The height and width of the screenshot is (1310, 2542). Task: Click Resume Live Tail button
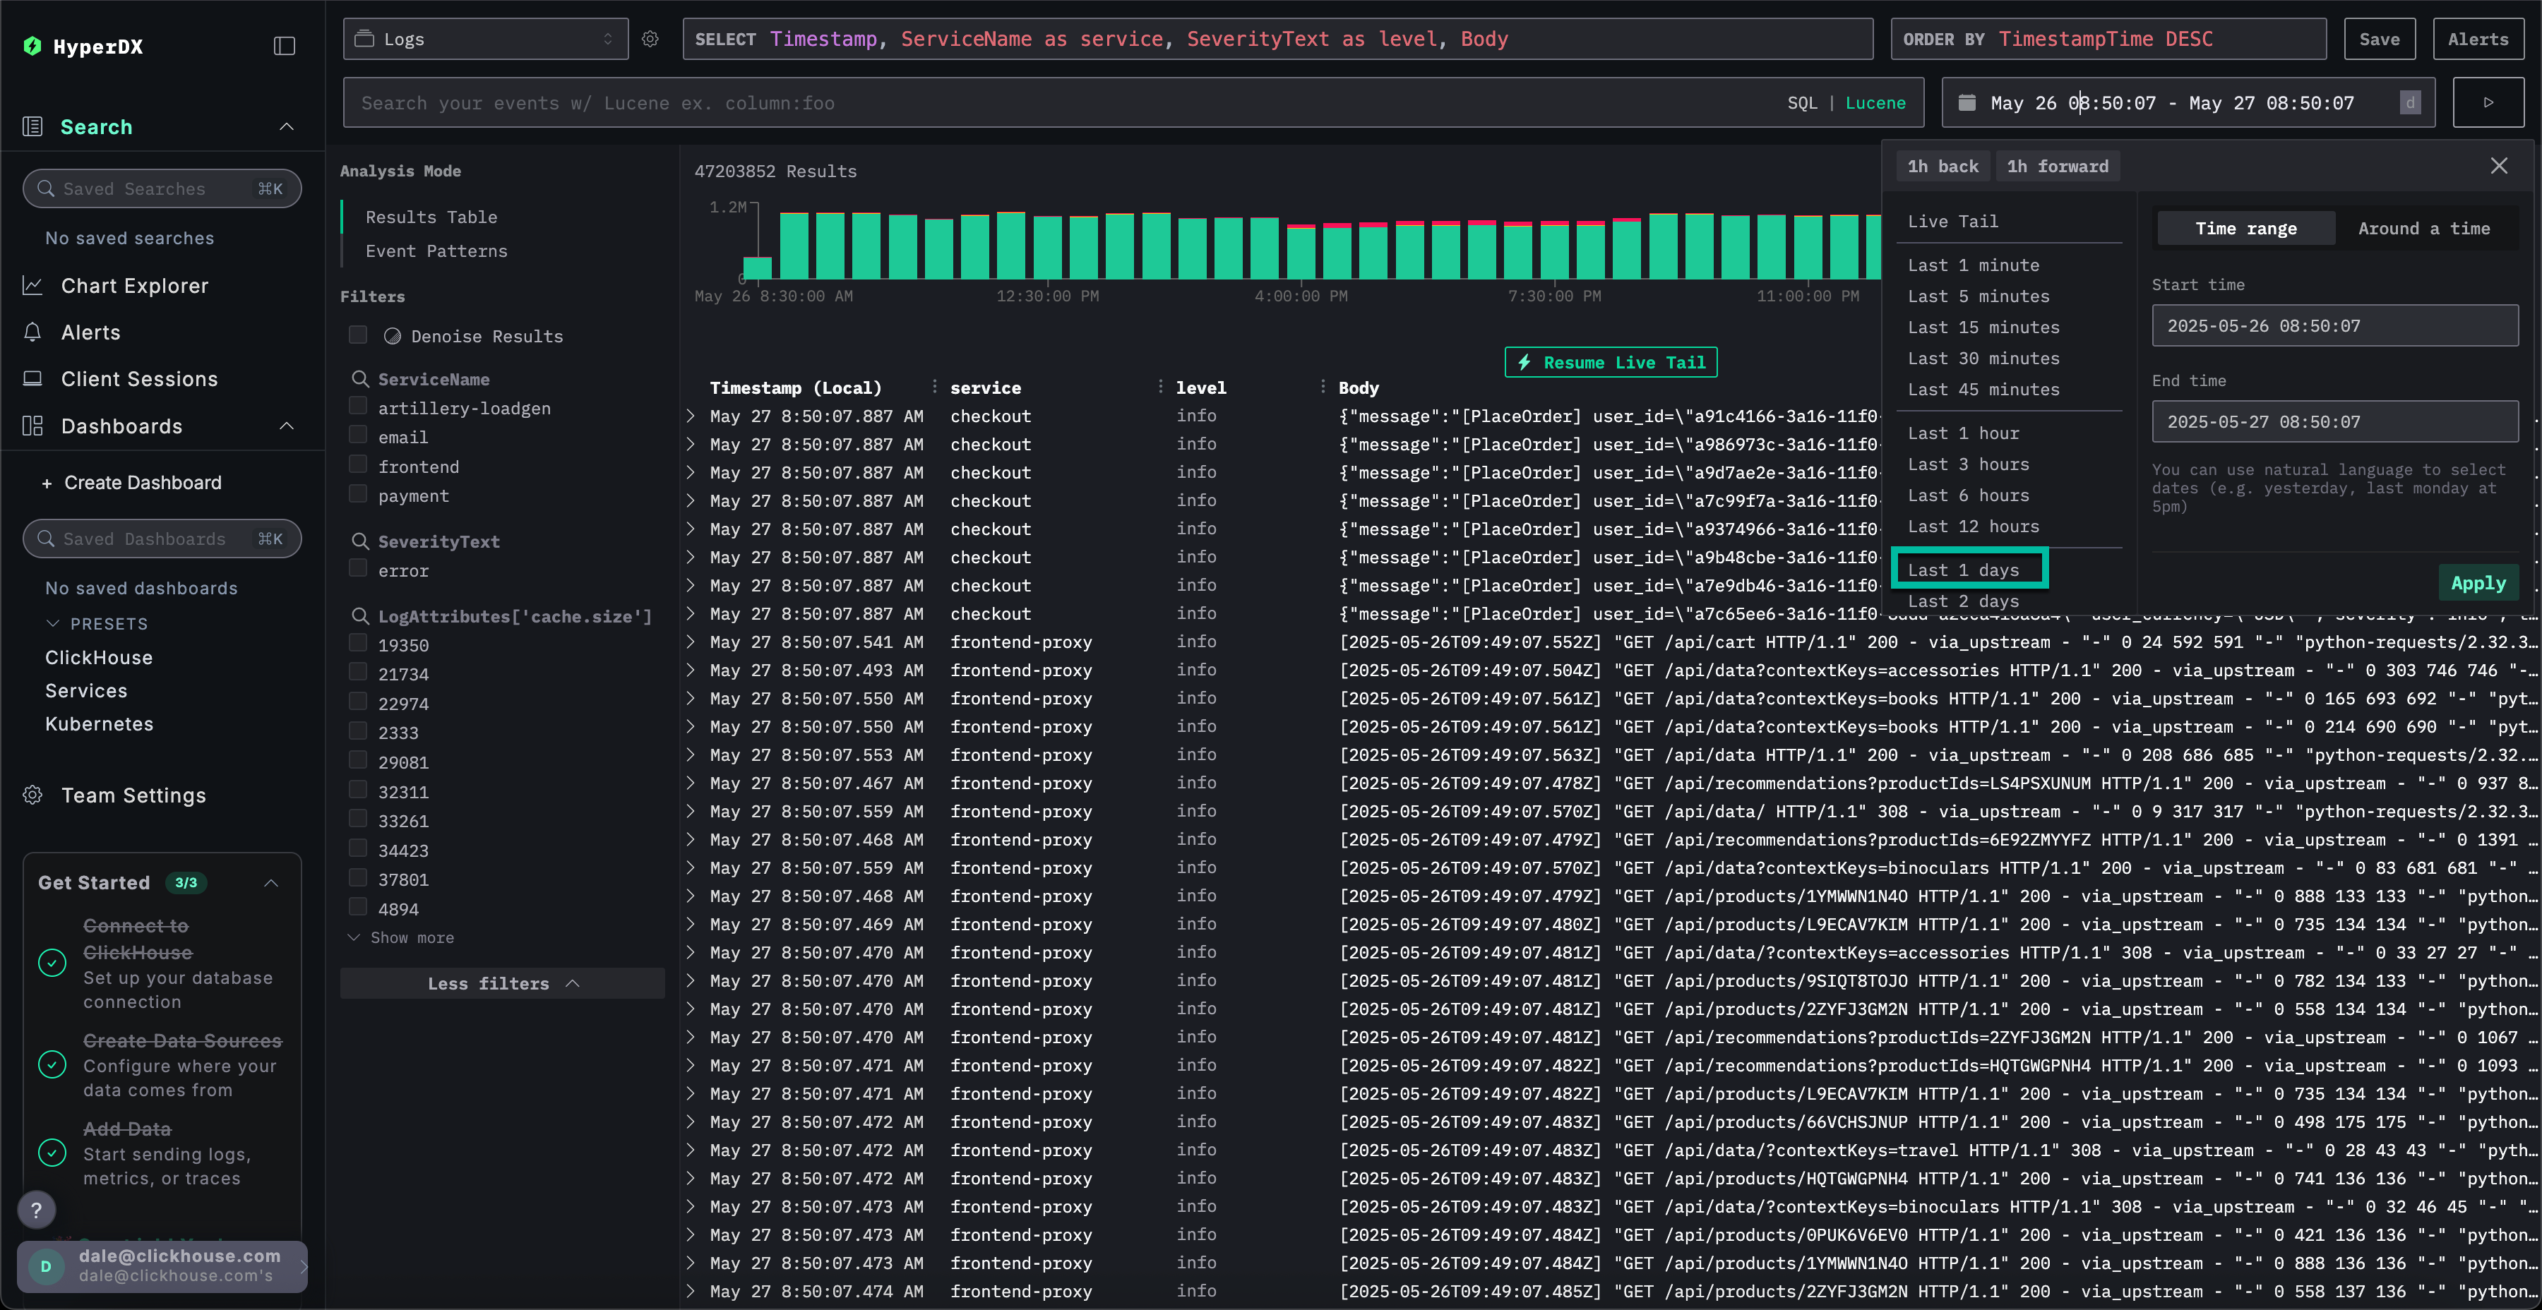pyautogui.click(x=1611, y=362)
